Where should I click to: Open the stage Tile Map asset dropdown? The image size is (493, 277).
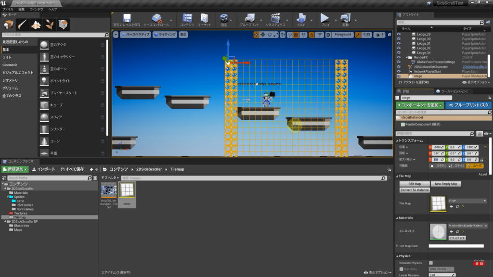point(467,201)
